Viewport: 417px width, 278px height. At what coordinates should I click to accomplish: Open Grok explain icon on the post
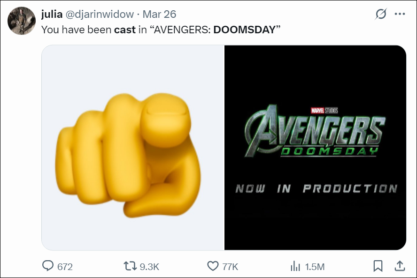[381, 14]
